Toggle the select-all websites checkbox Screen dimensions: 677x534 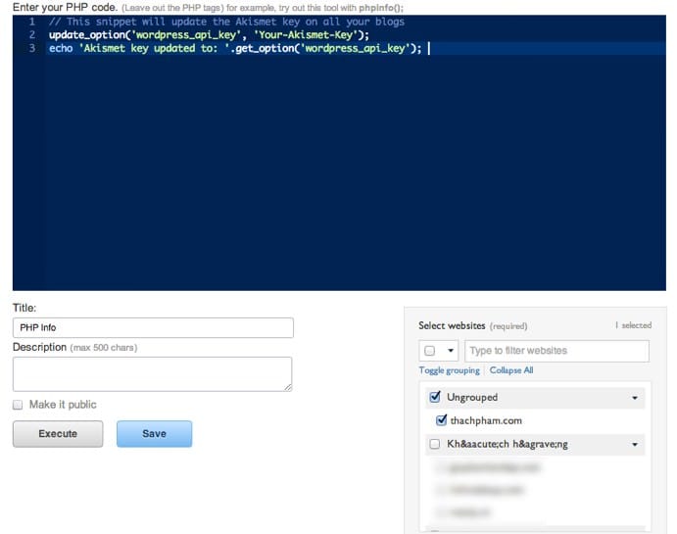tap(429, 351)
